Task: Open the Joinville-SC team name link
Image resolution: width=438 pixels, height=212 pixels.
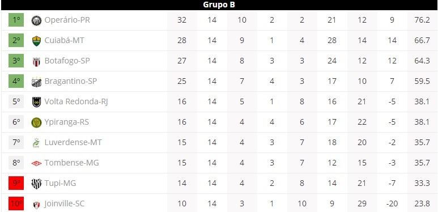Action: click(64, 203)
